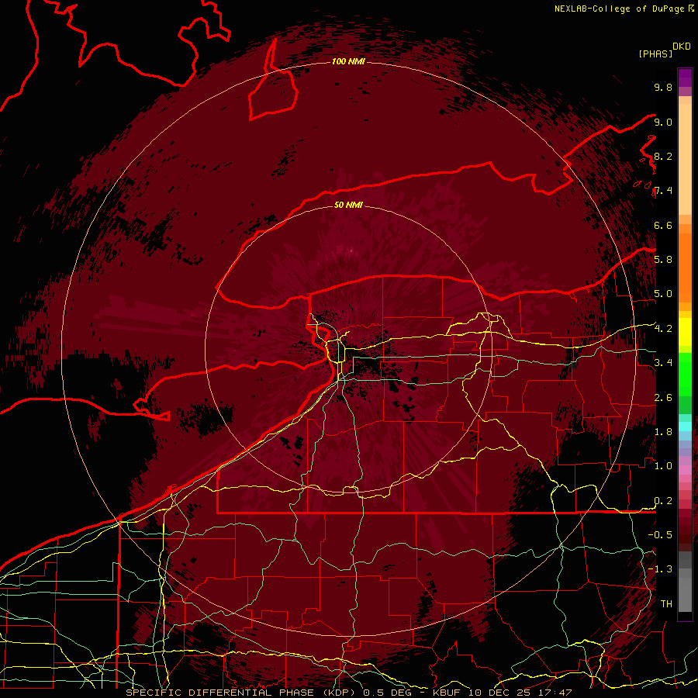698x698 pixels.
Task: Click the 4.2 legend value
Action: tap(663, 329)
